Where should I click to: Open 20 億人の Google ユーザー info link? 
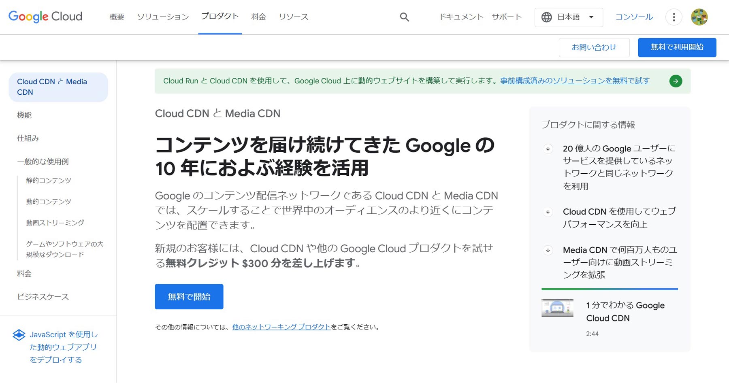tap(619, 167)
